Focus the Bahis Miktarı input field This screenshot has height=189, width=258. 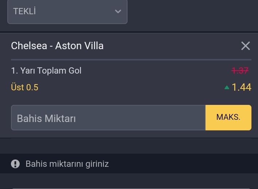coord(108,118)
